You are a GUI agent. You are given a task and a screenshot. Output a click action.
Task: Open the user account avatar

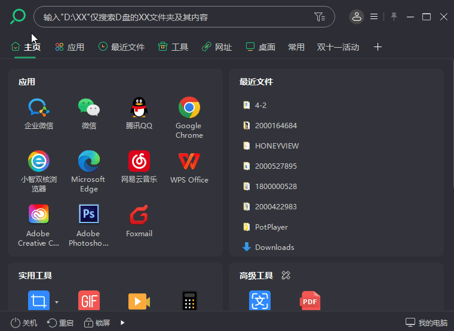tap(357, 17)
